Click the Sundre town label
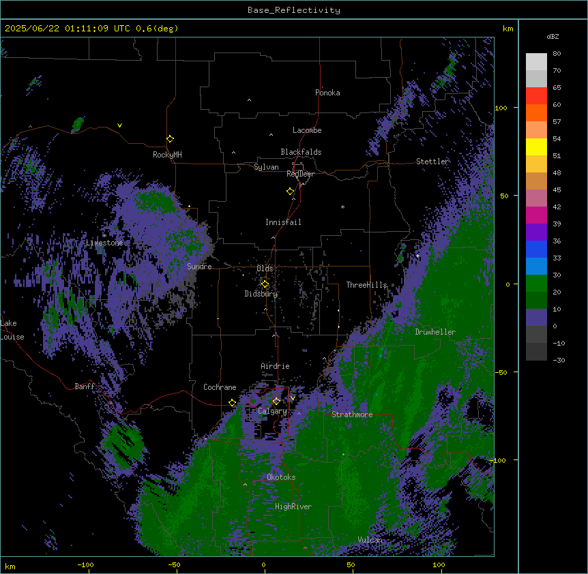Image resolution: width=588 pixels, height=574 pixels. pos(199,267)
